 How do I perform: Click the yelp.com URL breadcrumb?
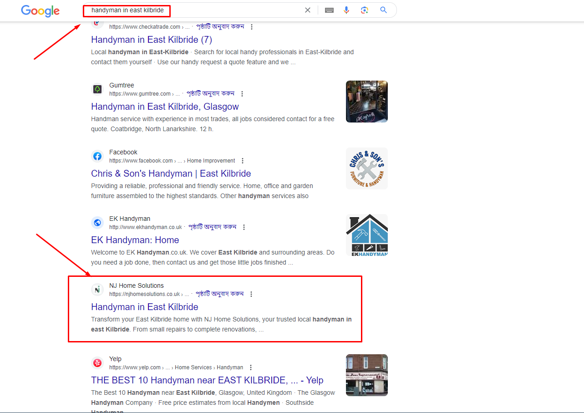click(176, 367)
